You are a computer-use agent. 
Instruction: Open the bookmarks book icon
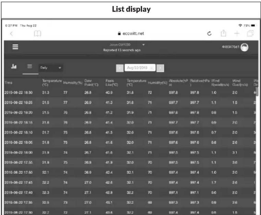[38, 34]
